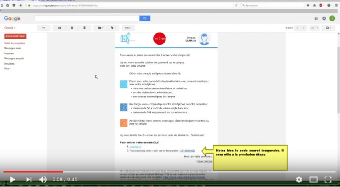Select Messages envoyés in the sidebar
Image resolution: width=340 pixels, height=187 pixels.
[14, 58]
